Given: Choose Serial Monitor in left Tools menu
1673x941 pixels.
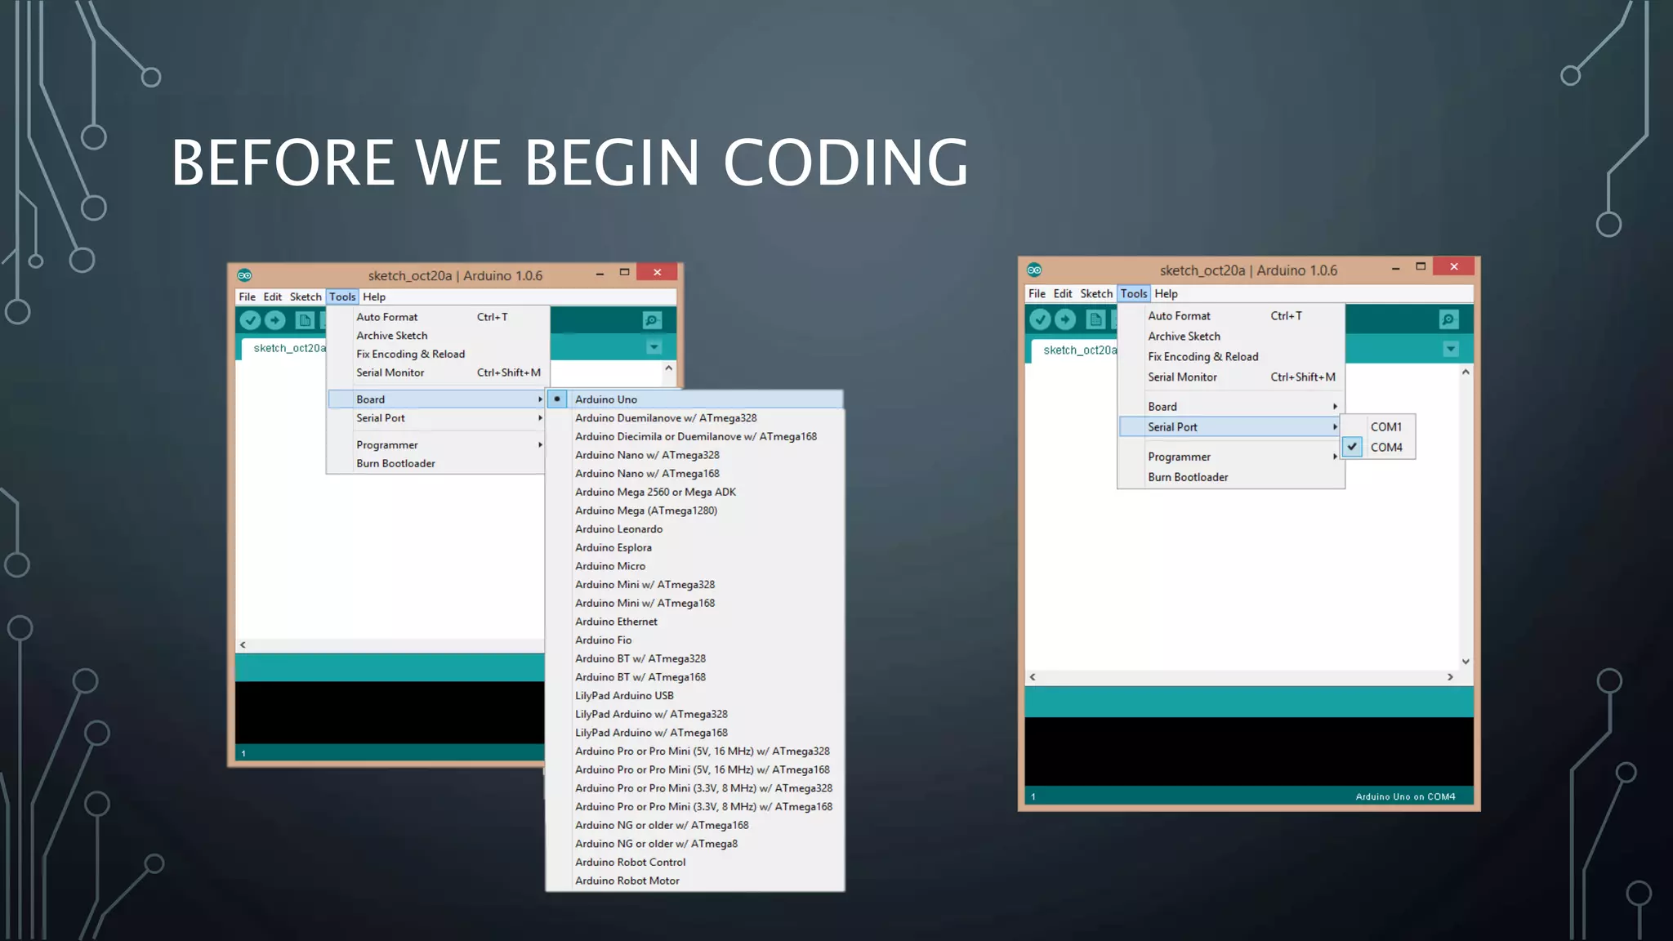Looking at the screenshot, I should (436, 372).
